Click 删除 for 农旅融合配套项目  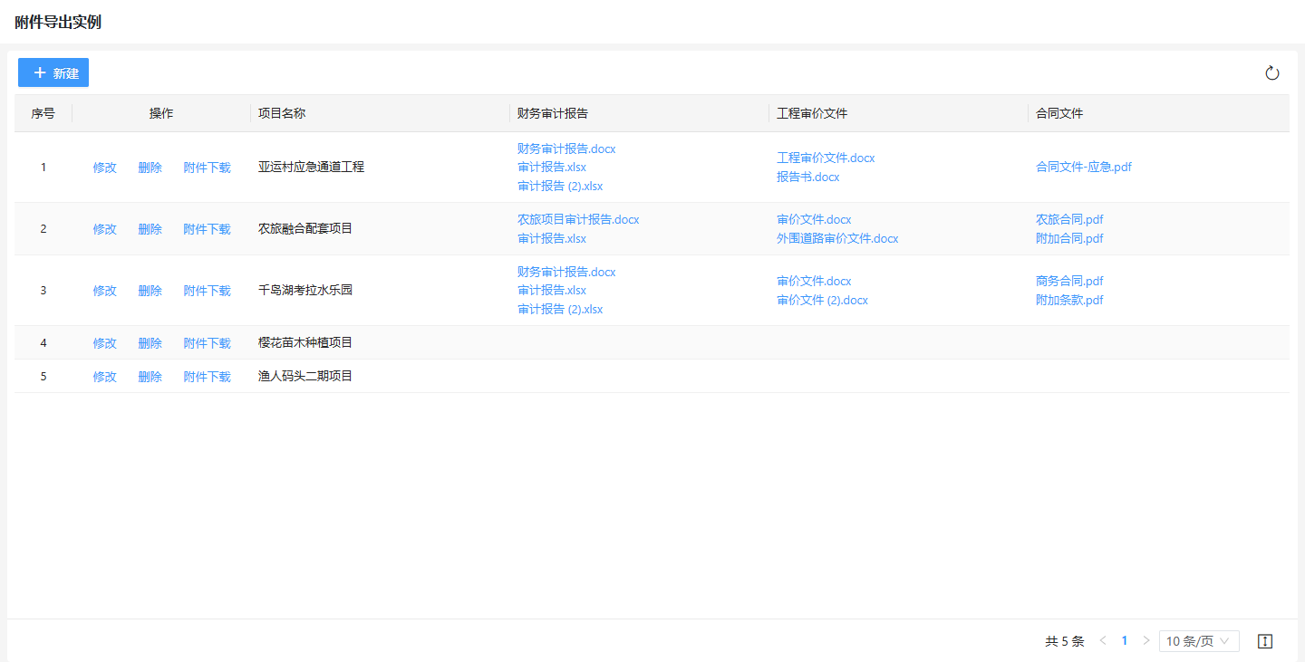(150, 229)
